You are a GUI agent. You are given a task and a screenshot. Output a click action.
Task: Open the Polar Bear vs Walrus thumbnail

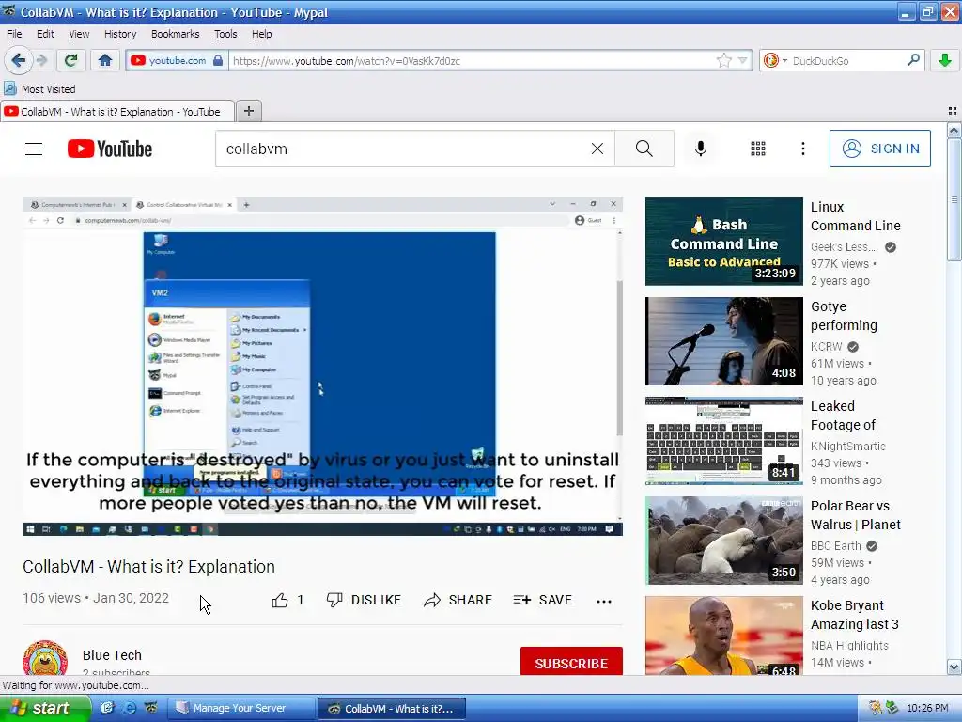[x=724, y=541]
